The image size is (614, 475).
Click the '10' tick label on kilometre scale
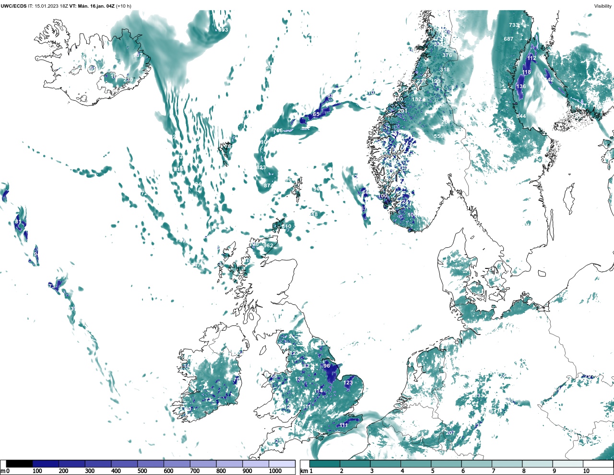586,471
